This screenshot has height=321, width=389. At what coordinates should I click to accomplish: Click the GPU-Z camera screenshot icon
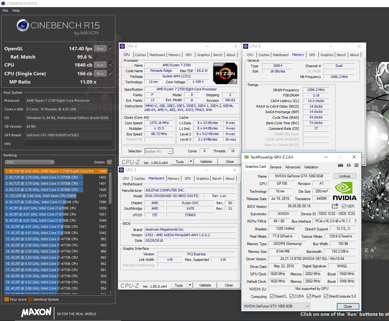pos(341,165)
